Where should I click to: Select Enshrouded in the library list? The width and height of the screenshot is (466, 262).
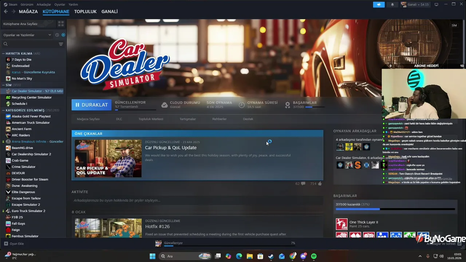(20, 66)
